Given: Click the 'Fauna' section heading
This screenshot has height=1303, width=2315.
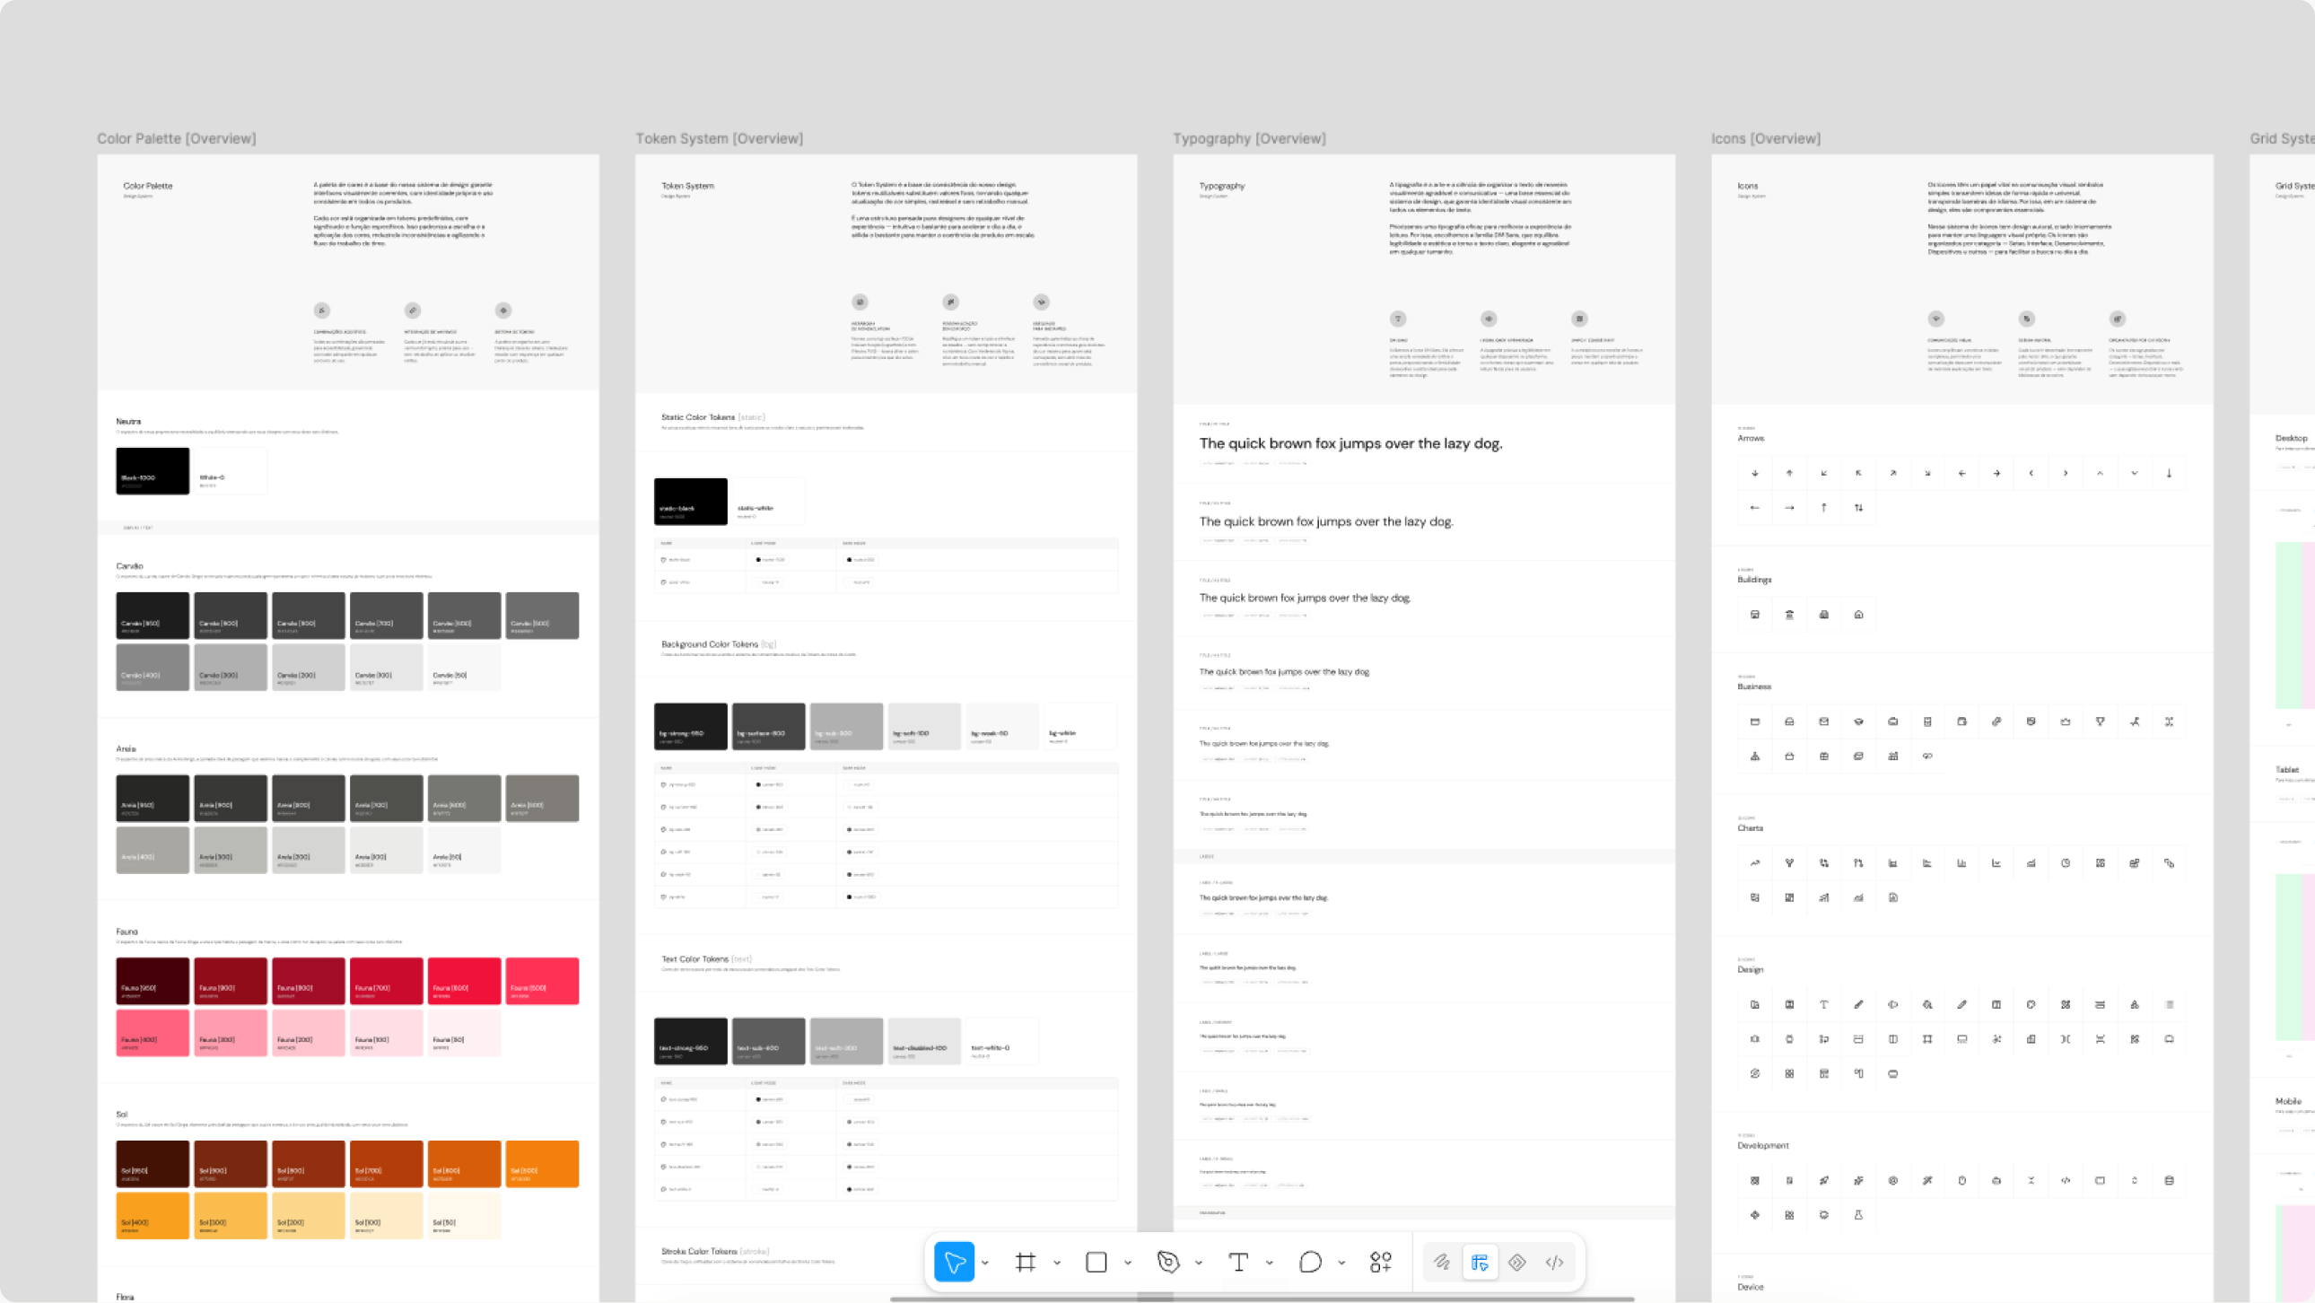Looking at the screenshot, I should click(127, 931).
